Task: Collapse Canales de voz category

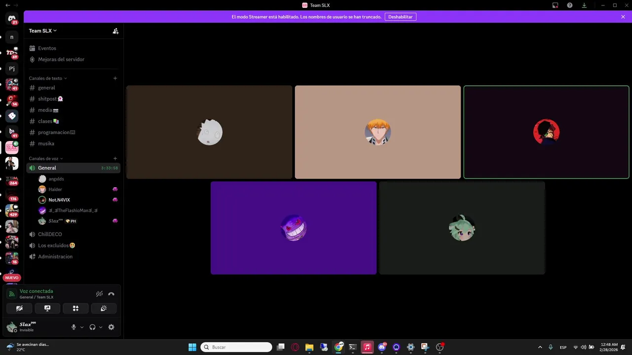Action: click(x=45, y=158)
